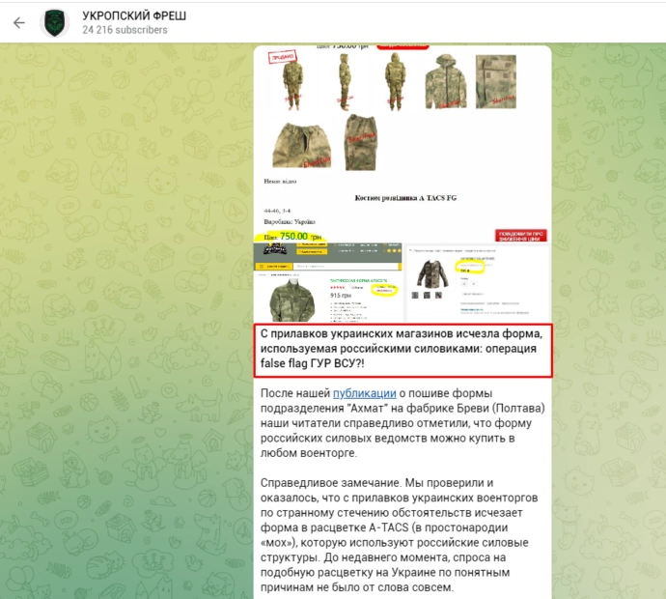Open the camo trousers front photo
The width and height of the screenshot is (666, 599).
[x=301, y=145]
